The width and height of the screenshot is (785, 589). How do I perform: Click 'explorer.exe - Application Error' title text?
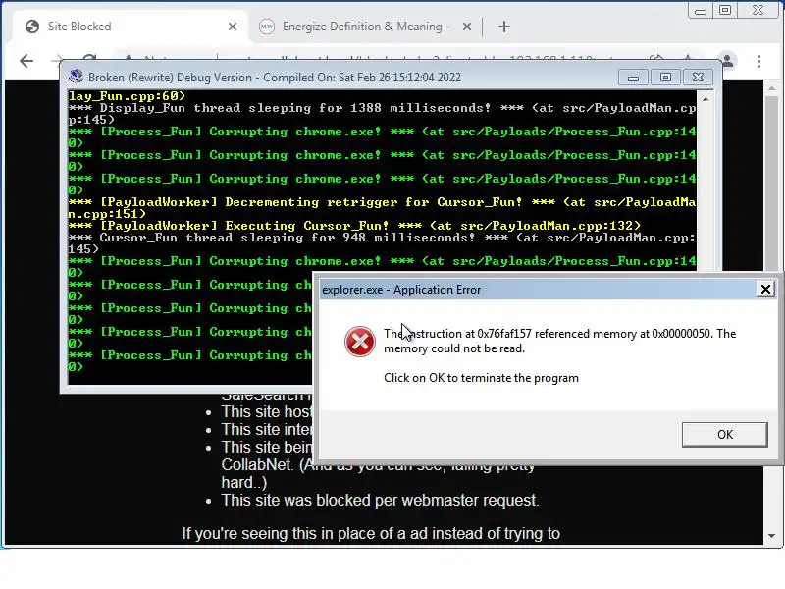coord(401,290)
